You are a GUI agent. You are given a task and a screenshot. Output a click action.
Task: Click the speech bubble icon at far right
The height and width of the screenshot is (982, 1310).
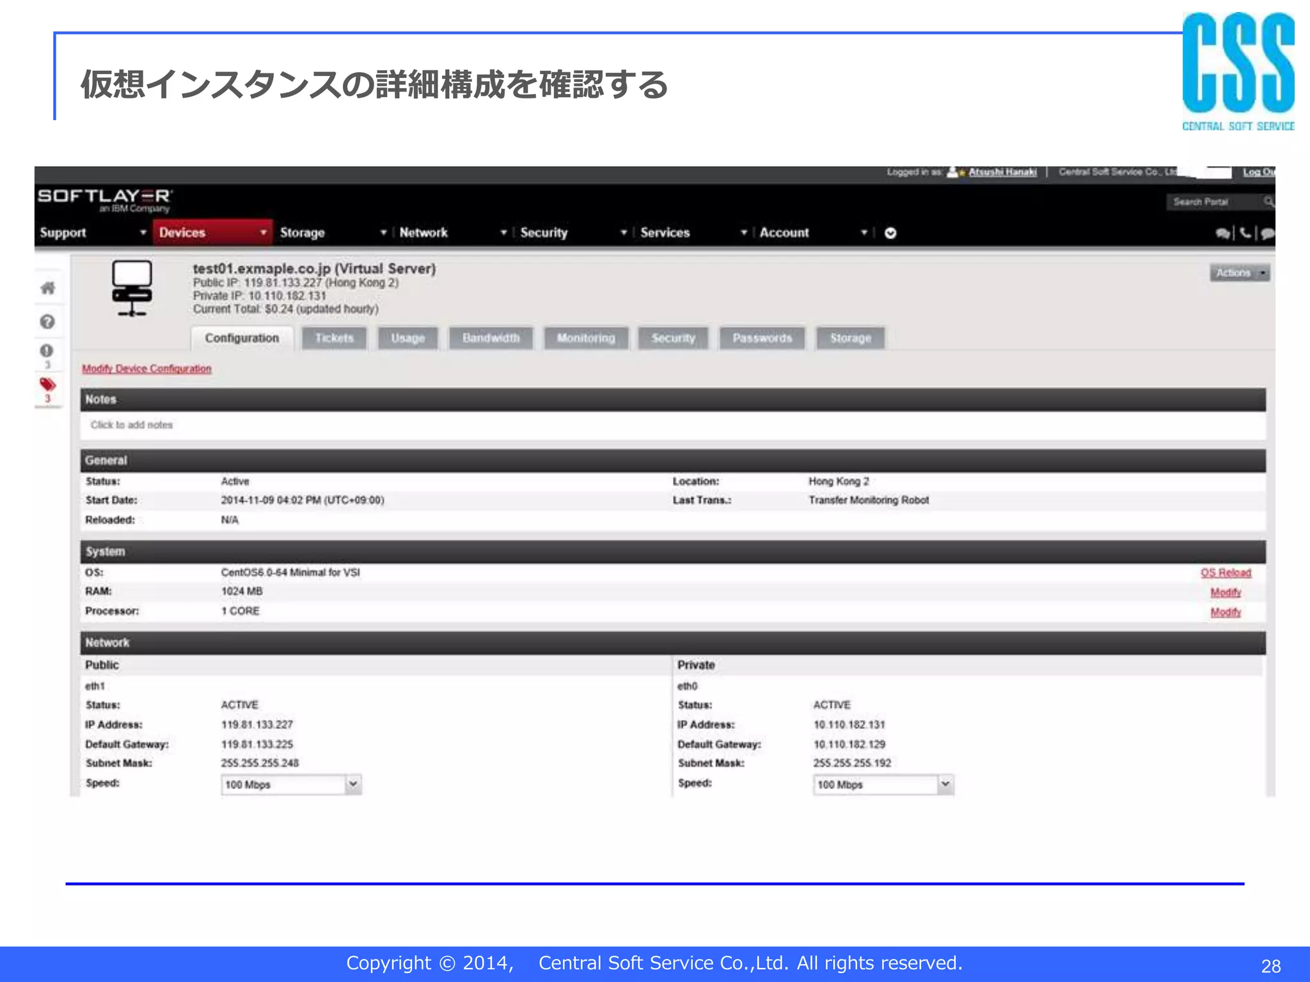1267,233
